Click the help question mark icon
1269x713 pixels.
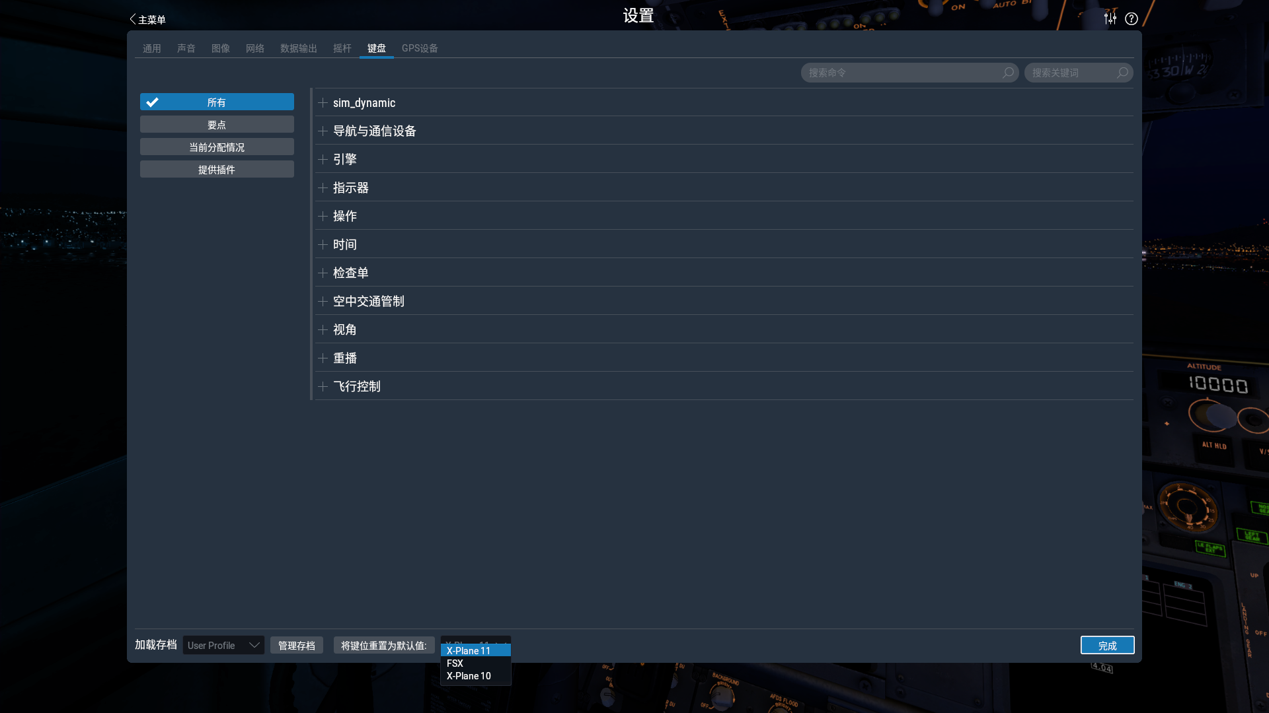[x=1132, y=18]
